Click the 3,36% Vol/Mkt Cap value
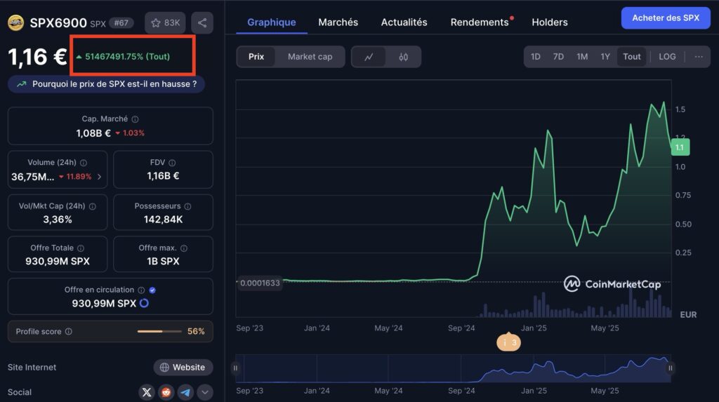 tap(58, 220)
